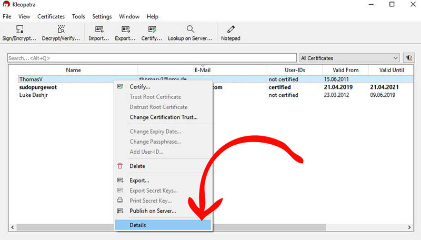Click the horizontal scrollbar left arrow
The height and width of the screenshot is (240, 421).
(x=13, y=227)
